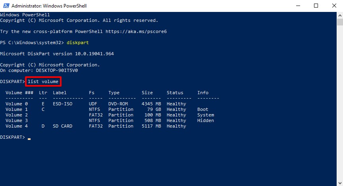343x186 pixels.
Task: Click the 'Status' column header
Action: [175, 93]
